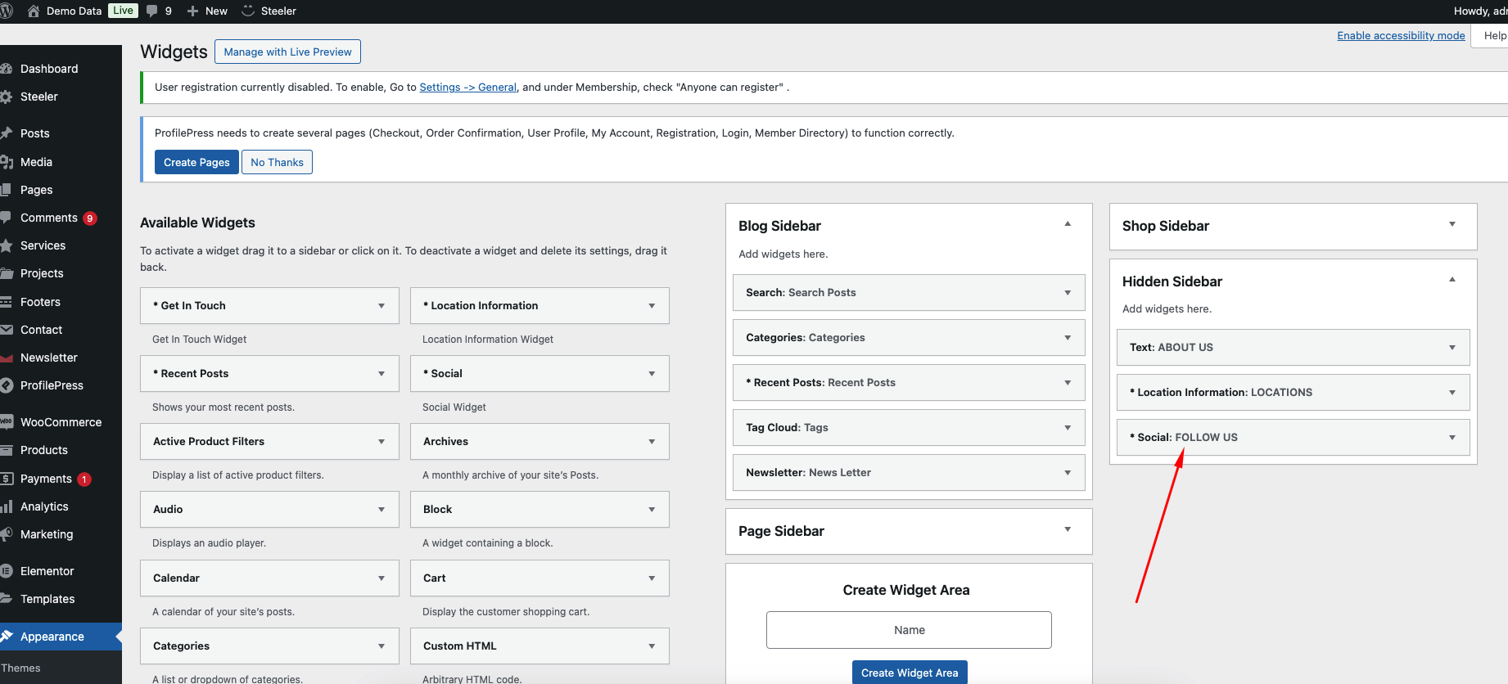Click Manage with Live Preview button
Viewport: 1508px width, 684px height.
(x=287, y=52)
